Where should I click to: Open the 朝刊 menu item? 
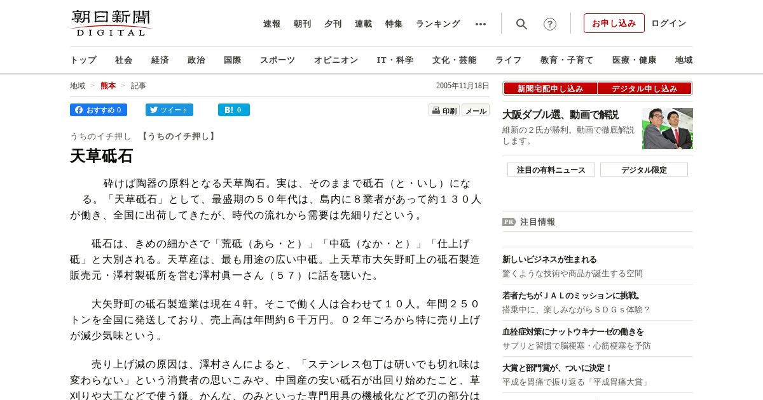[303, 24]
